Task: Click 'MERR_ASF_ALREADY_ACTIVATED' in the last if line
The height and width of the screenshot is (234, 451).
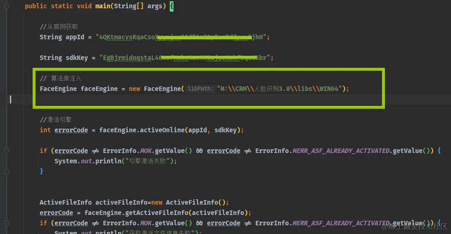Action: pos(341,223)
